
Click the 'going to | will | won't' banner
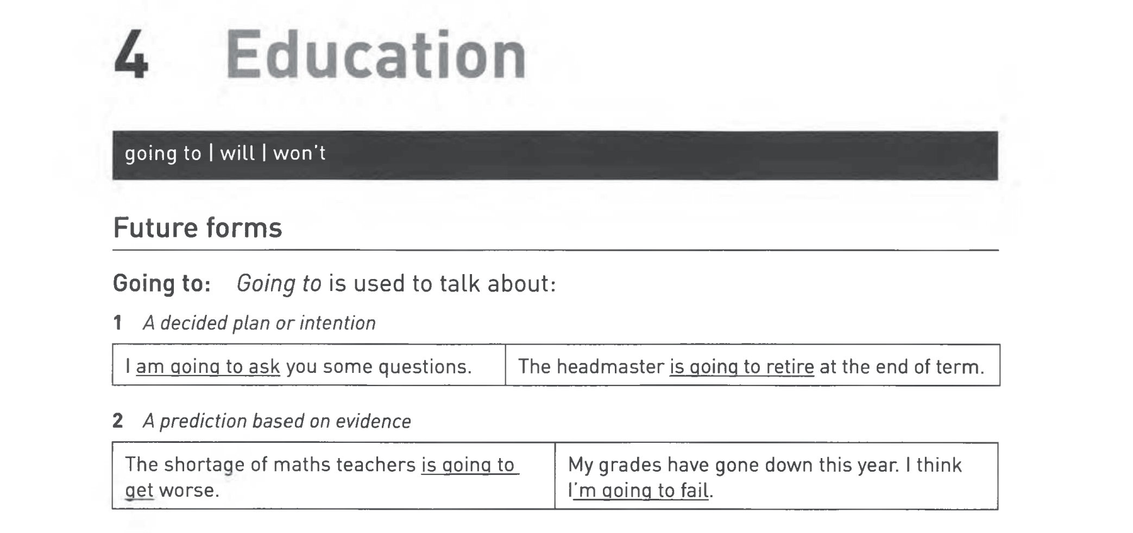555,155
